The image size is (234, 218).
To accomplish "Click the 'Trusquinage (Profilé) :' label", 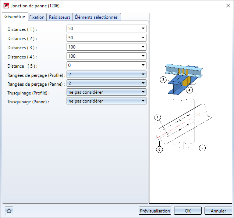I will pos(28,93).
